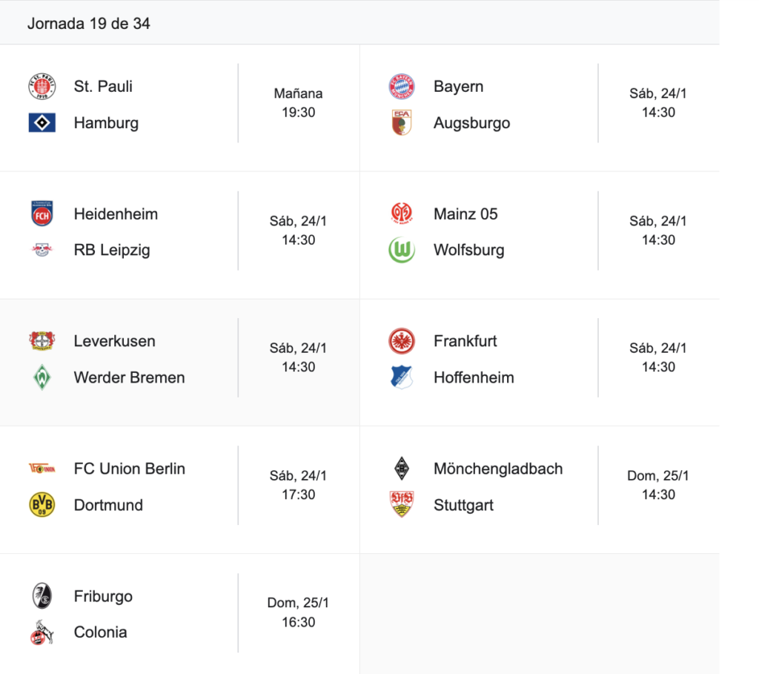This screenshot has width=759, height=674.
Task: Click the Dortmund BVB badge
Action: (42, 505)
